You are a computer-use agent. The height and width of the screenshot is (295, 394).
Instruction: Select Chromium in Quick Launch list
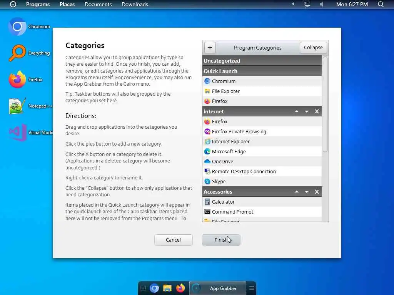(262, 81)
